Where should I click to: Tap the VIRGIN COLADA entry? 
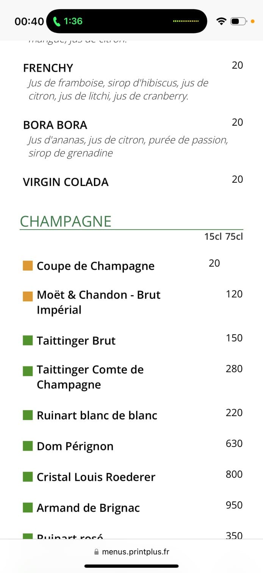pyautogui.click(x=65, y=182)
